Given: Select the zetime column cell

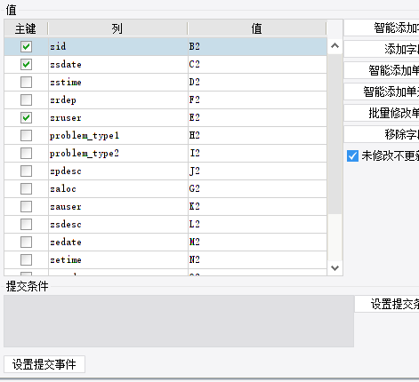Looking at the screenshot, I should [x=118, y=259].
